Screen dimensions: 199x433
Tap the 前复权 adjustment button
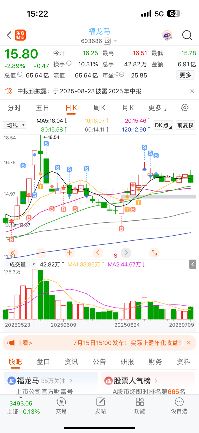[185, 125]
